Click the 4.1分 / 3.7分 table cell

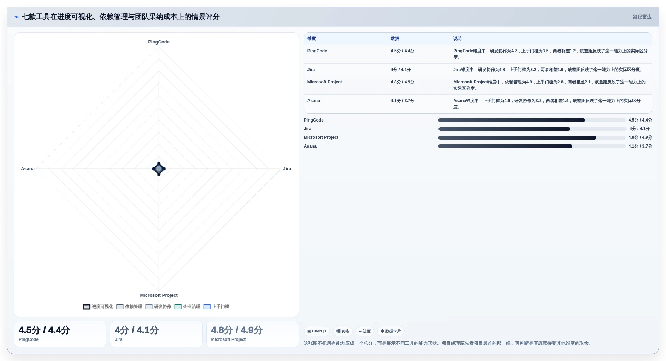[x=402, y=101]
